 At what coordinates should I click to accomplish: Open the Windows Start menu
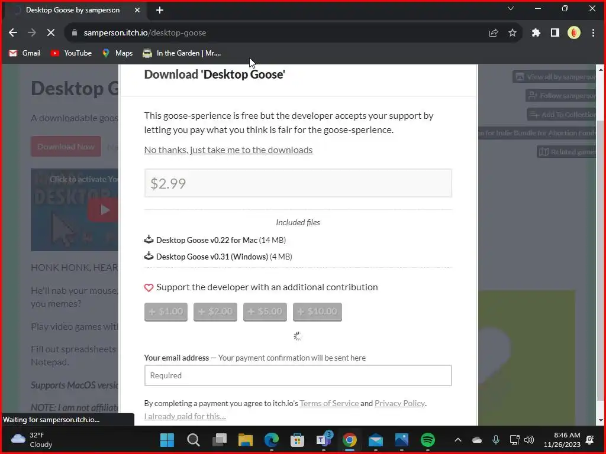pos(167,440)
